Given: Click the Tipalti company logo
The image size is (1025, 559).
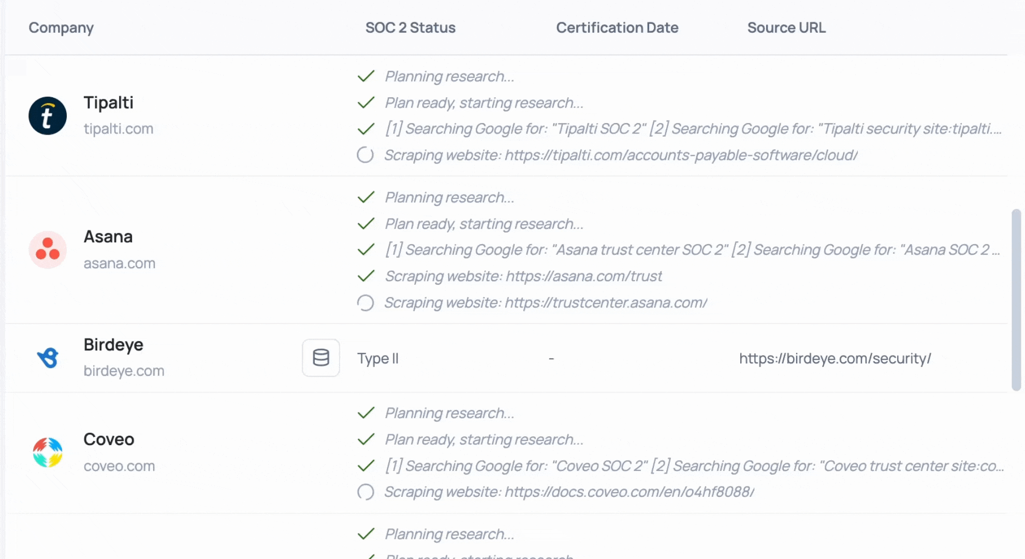Looking at the screenshot, I should 48,116.
